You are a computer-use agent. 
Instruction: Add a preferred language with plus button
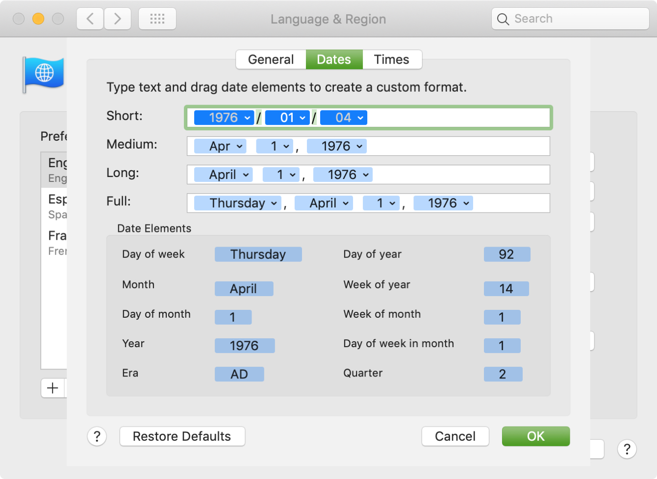tap(53, 388)
